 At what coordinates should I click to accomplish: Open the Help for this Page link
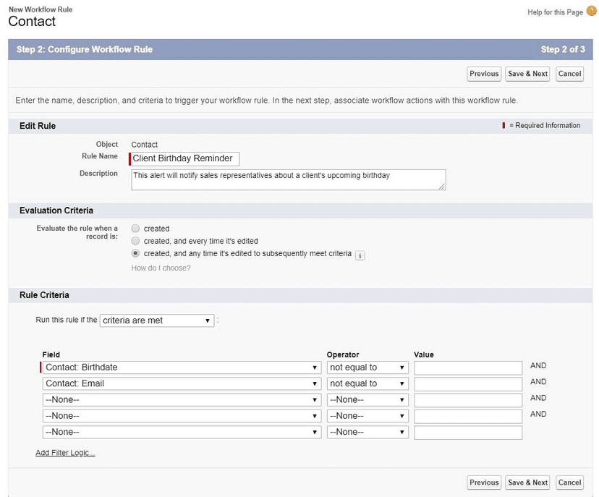click(x=554, y=12)
